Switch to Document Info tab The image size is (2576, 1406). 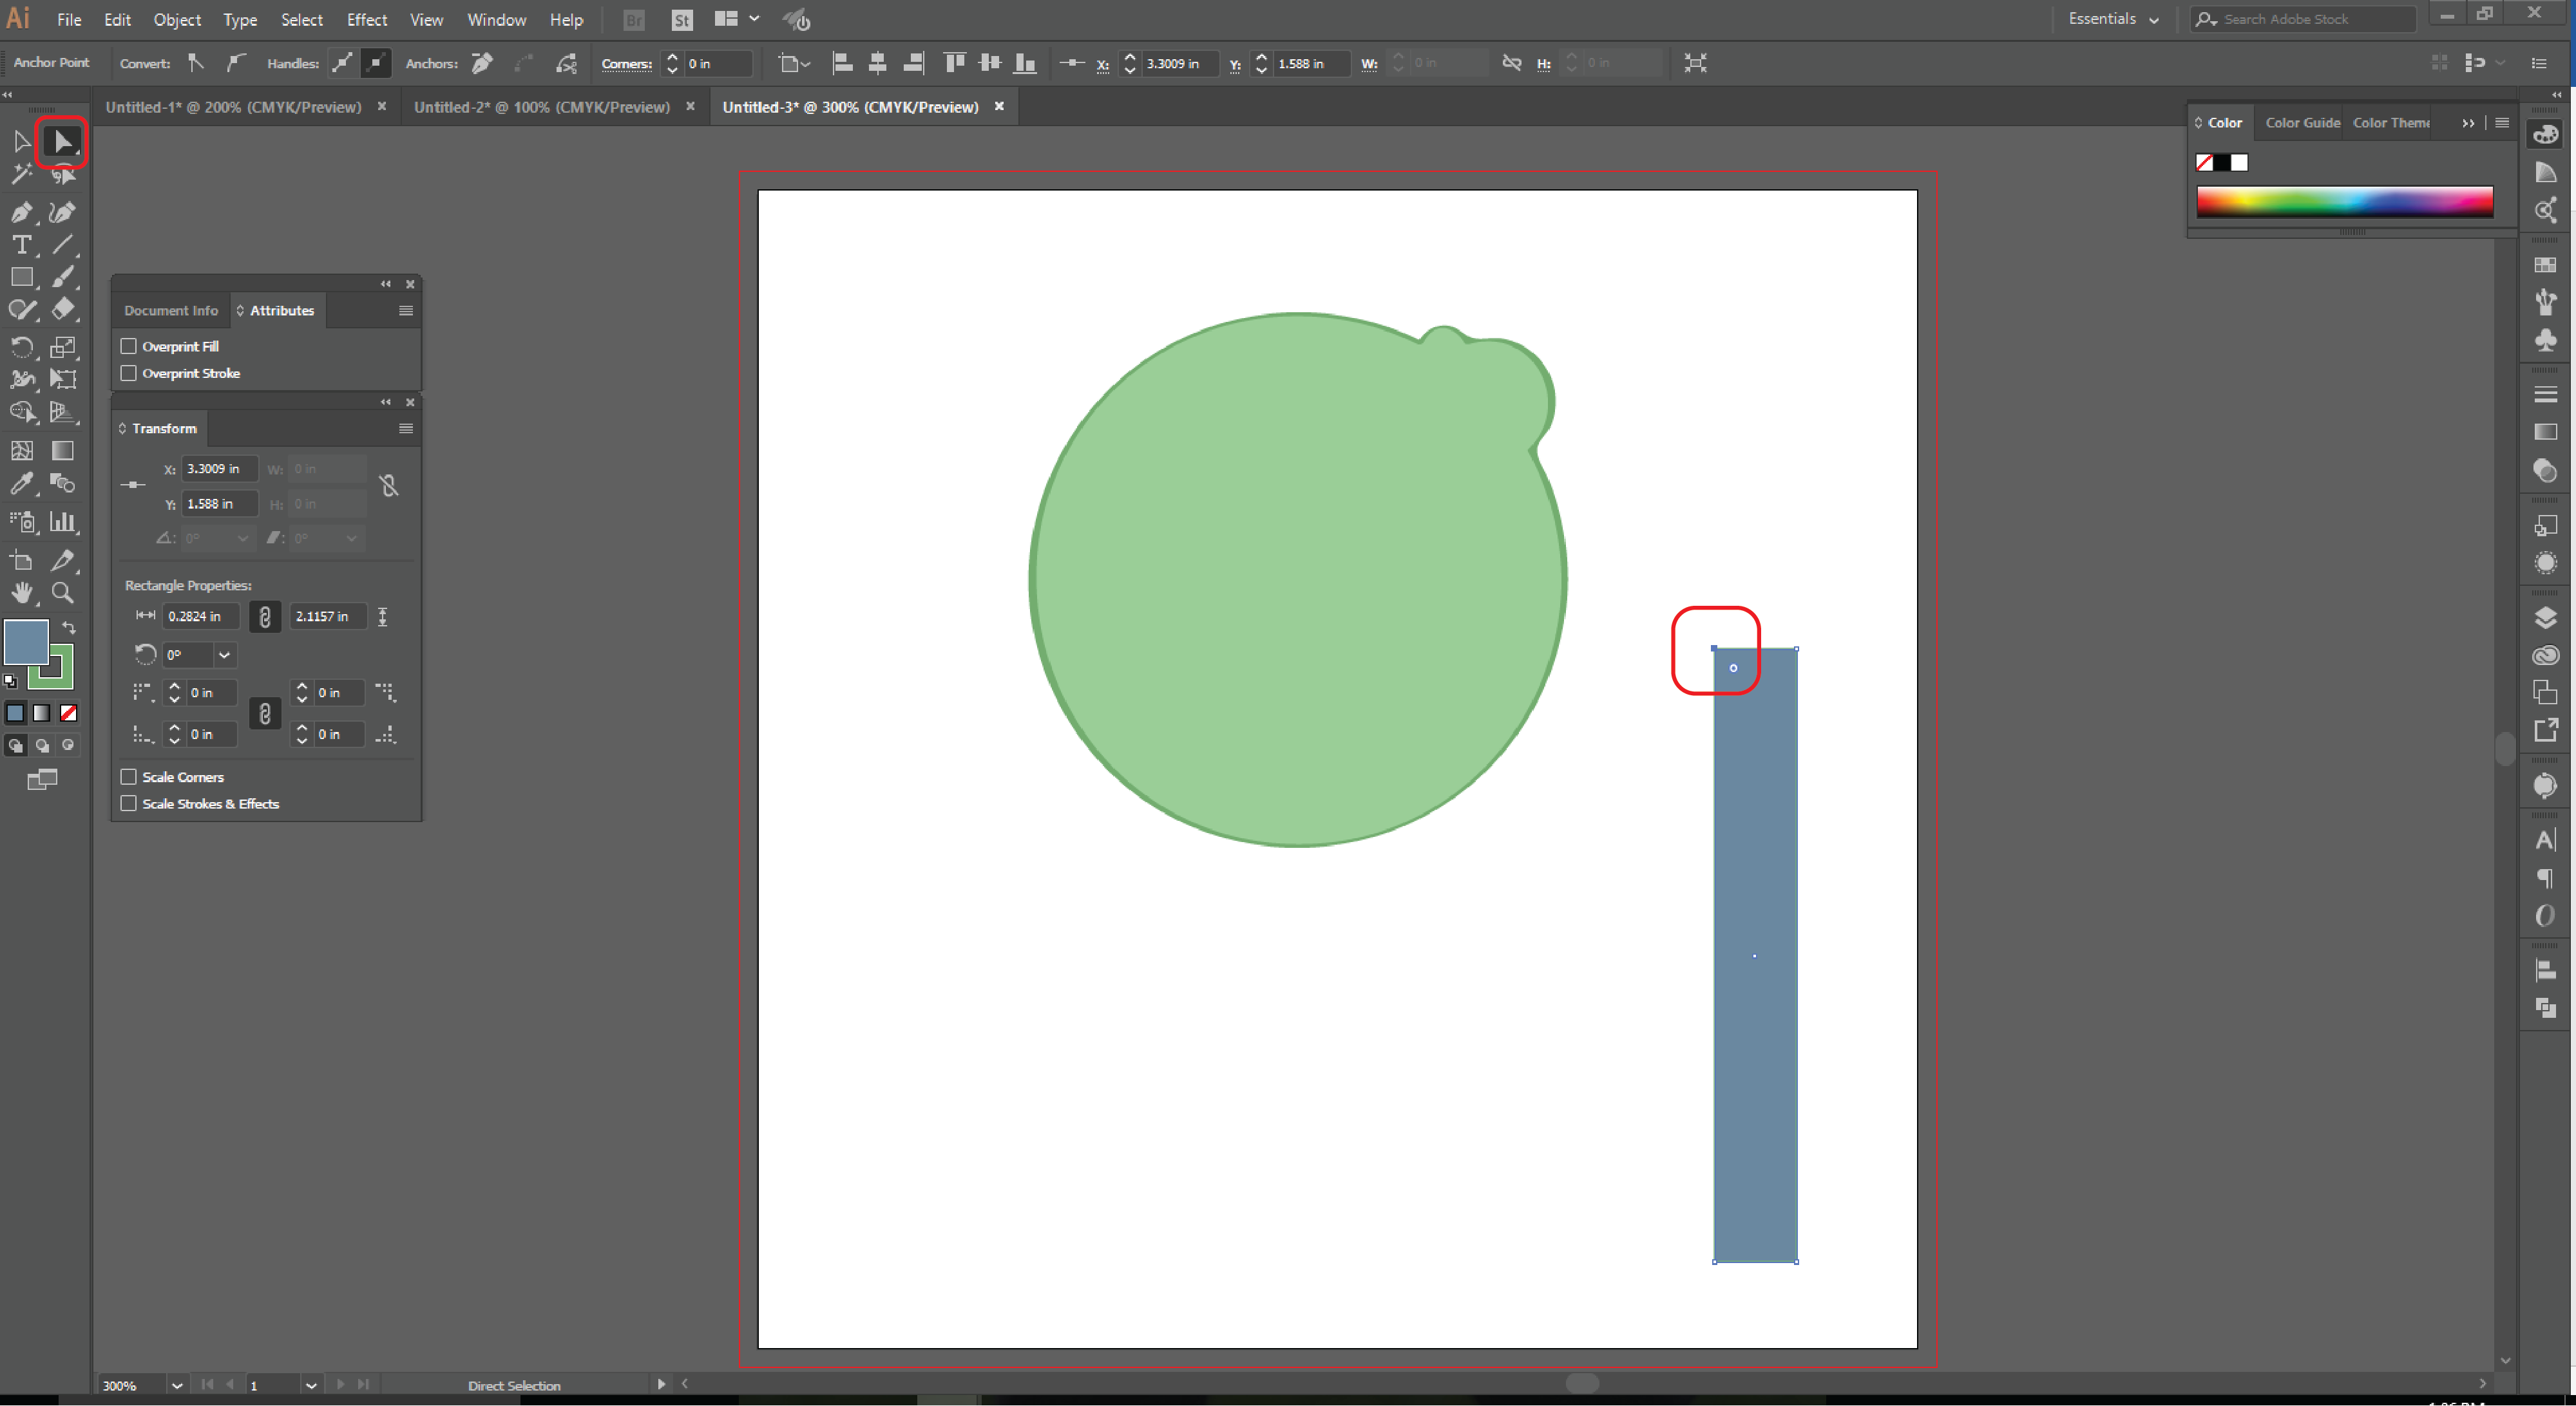171,311
